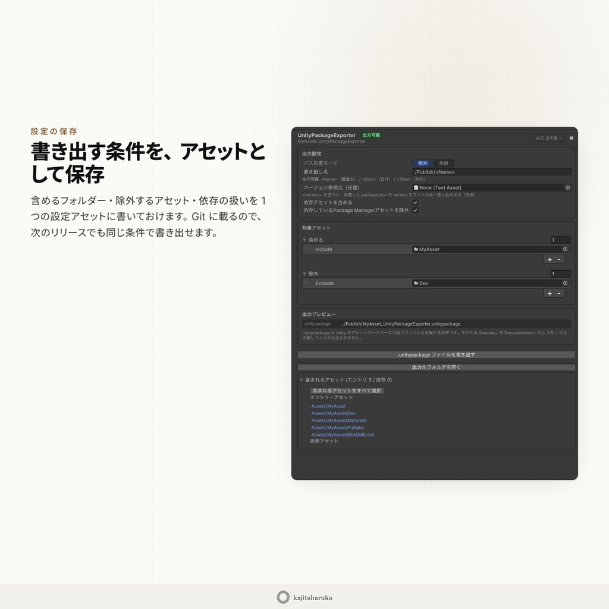Click the Exclude row label
This screenshot has width=609, height=609.
324,283
